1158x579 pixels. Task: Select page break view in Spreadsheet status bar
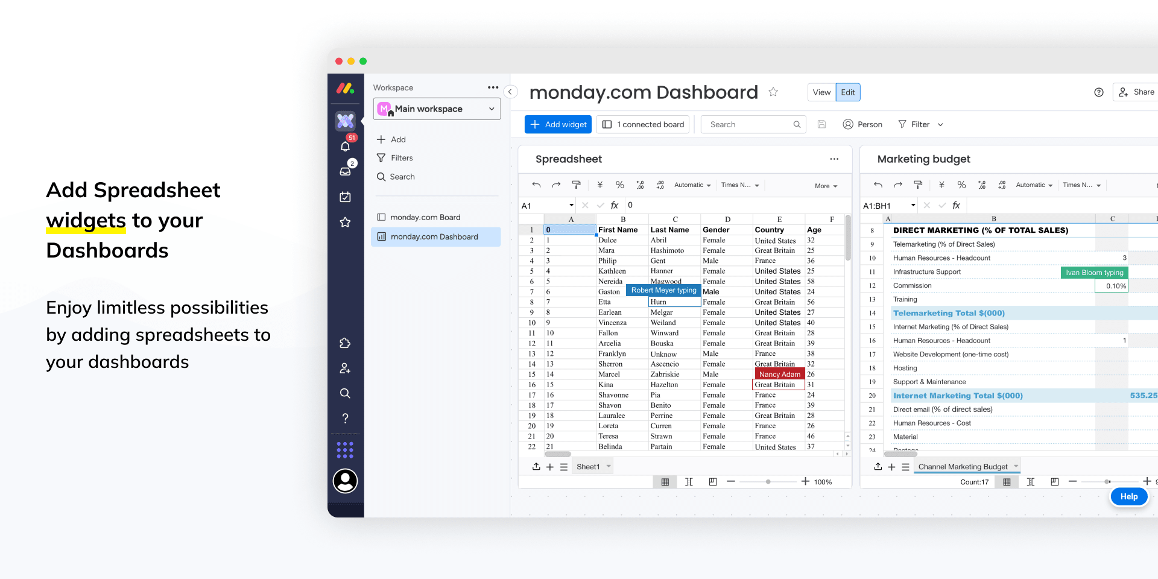pyautogui.click(x=689, y=482)
